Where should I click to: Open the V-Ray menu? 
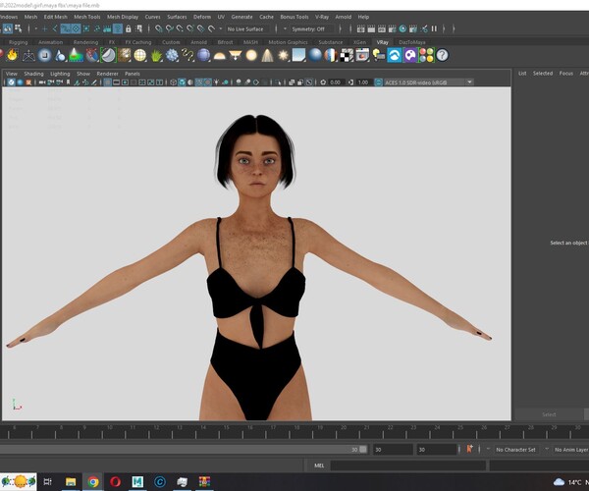pos(322,17)
